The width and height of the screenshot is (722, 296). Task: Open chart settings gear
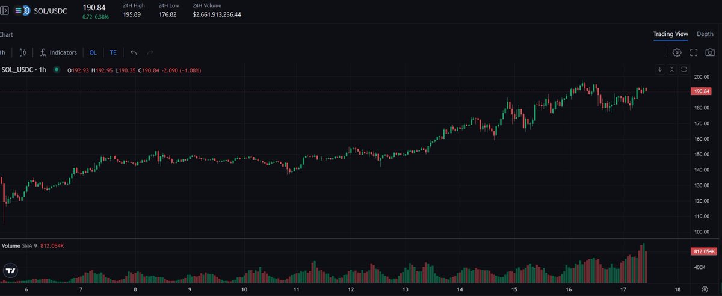click(x=677, y=52)
